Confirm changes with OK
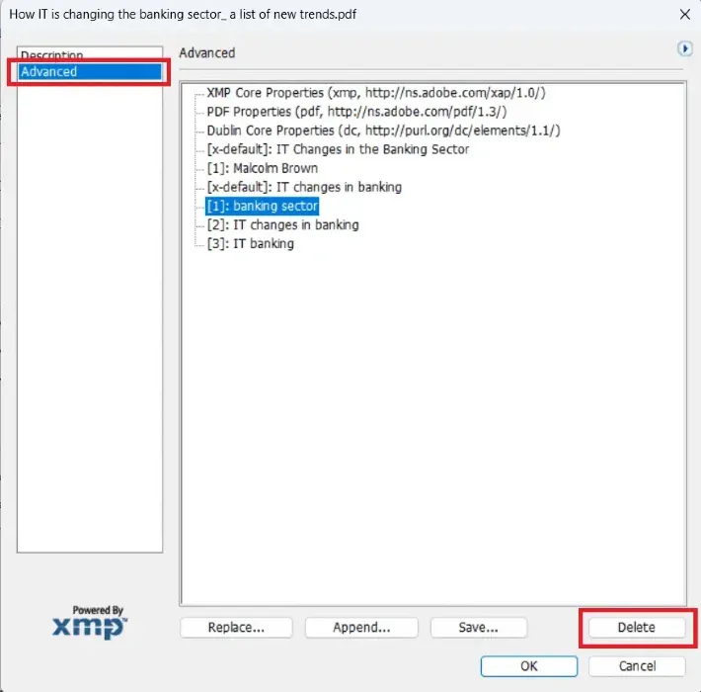This screenshot has width=701, height=692. 529,666
